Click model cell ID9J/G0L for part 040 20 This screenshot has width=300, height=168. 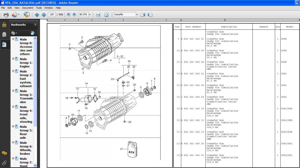pos(286,144)
